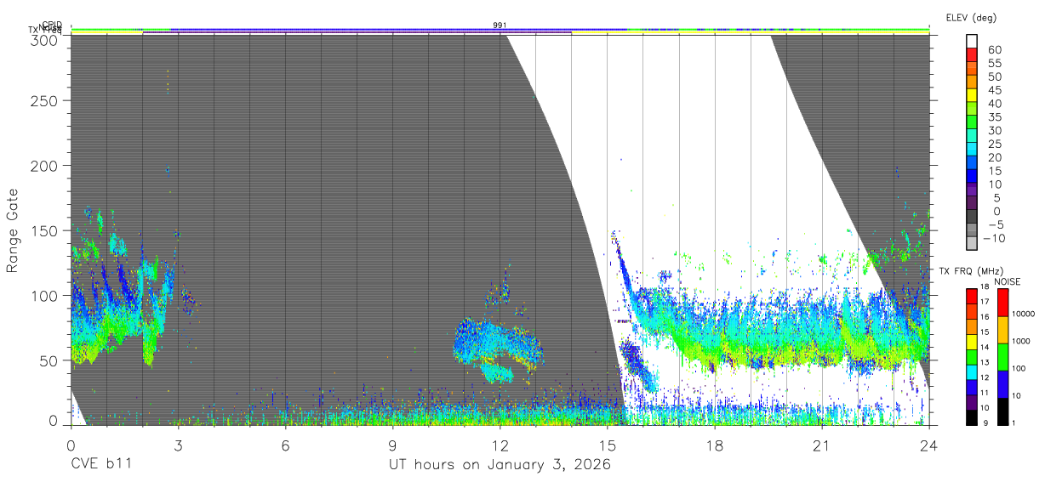Click the '300' range gate tick label
Viewport: 1045px width, 482px height.
[46, 39]
